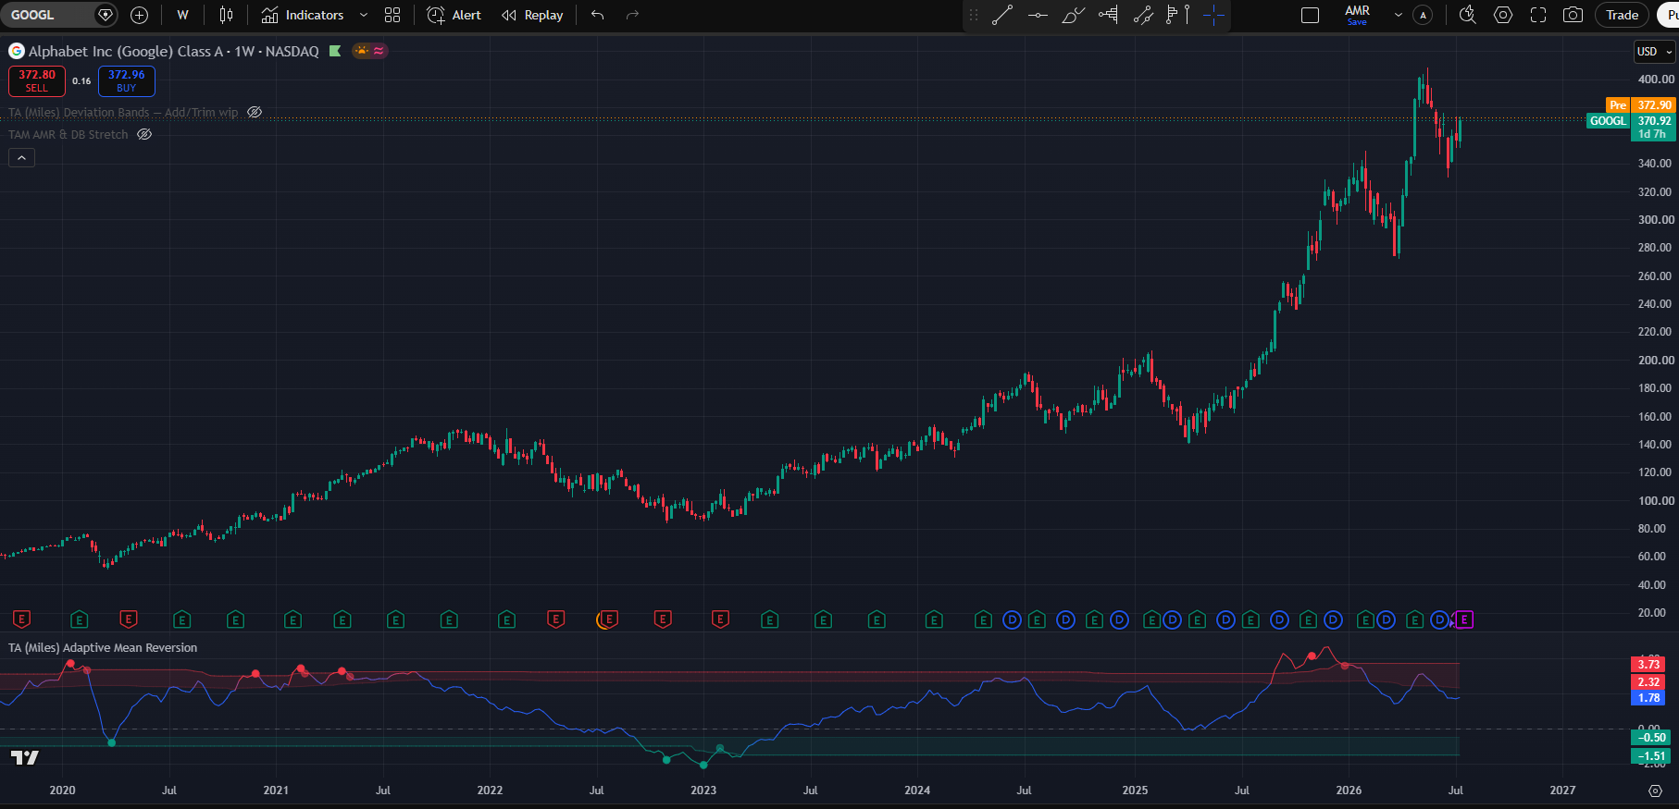Open the GOOGL symbol search box

point(46,15)
